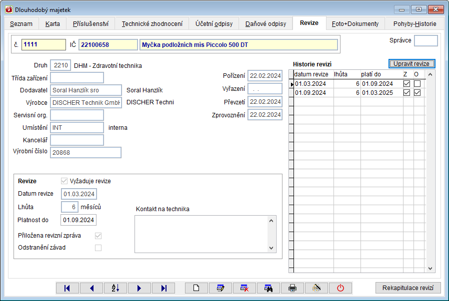Image resolution: width=449 pixels, height=301 pixels.
Task: Click the Druh field 2210
Action: [60, 65]
